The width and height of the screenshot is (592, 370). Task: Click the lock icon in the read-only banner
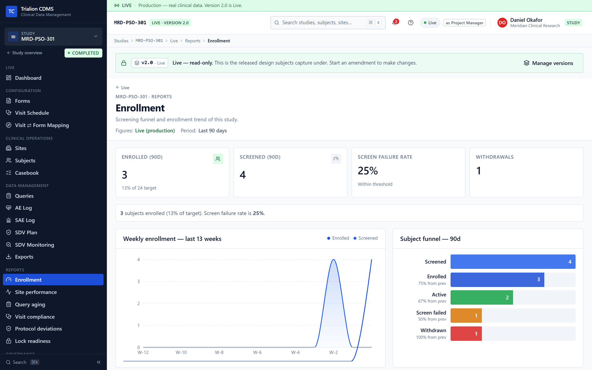tap(124, 63)
